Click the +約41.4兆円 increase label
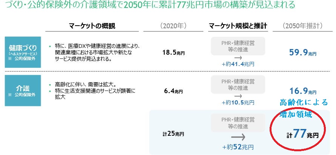The image size is (336, 155). pos(238,65)
